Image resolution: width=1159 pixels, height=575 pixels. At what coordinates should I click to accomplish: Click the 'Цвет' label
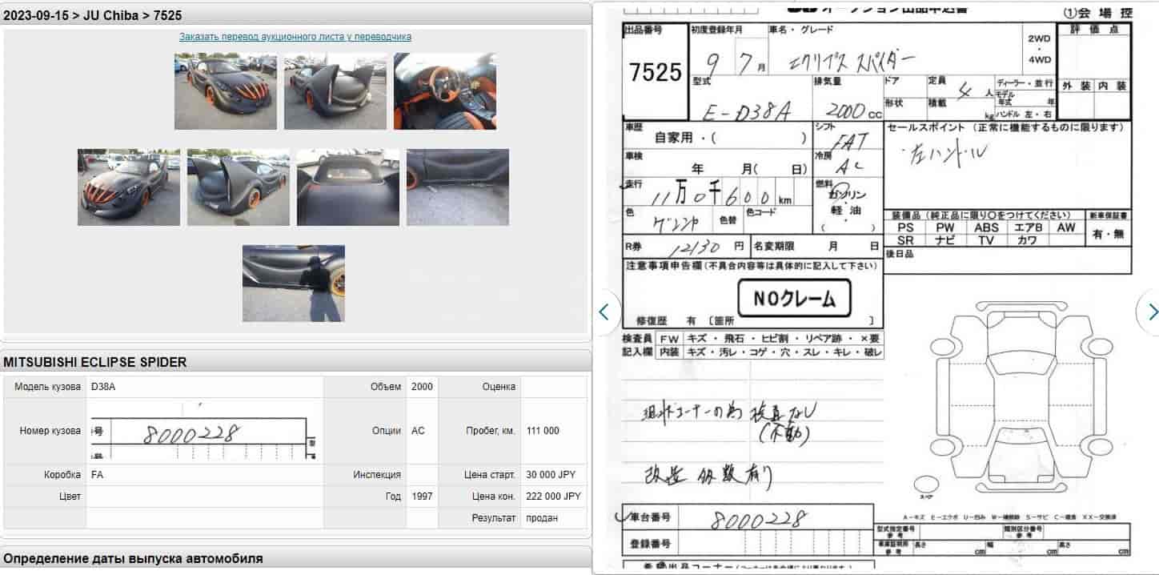click(x=70, y=497)
